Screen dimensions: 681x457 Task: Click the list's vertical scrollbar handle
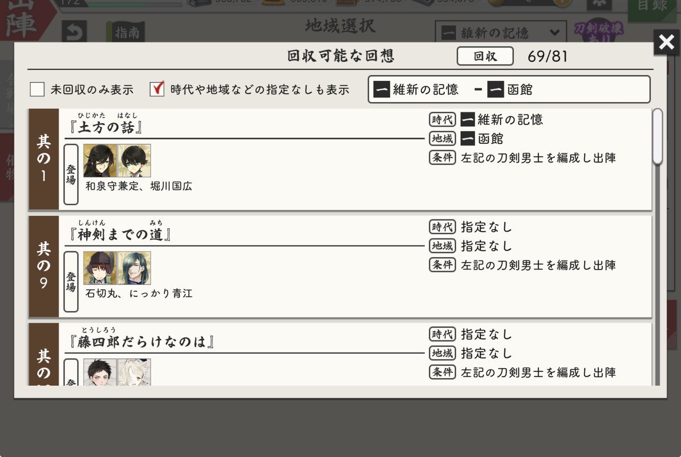(658, 136)
